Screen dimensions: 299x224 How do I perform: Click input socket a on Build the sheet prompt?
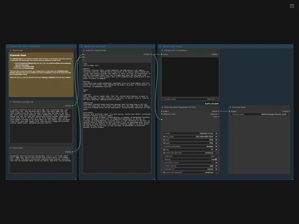point(83,55)
